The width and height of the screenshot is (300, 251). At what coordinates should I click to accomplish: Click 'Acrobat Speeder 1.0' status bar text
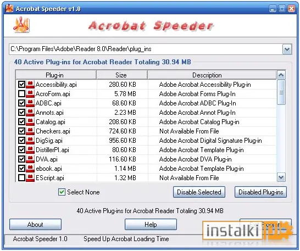click(40, 239)
